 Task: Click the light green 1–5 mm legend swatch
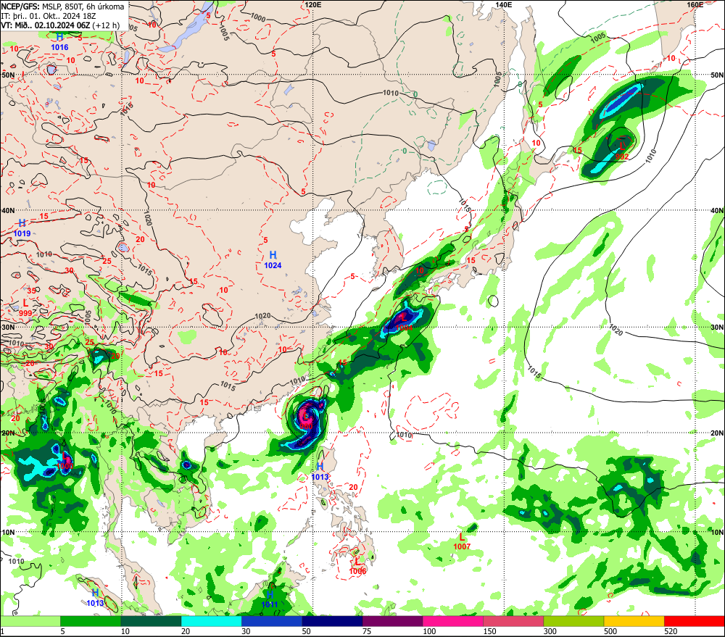tap(30, 621)
